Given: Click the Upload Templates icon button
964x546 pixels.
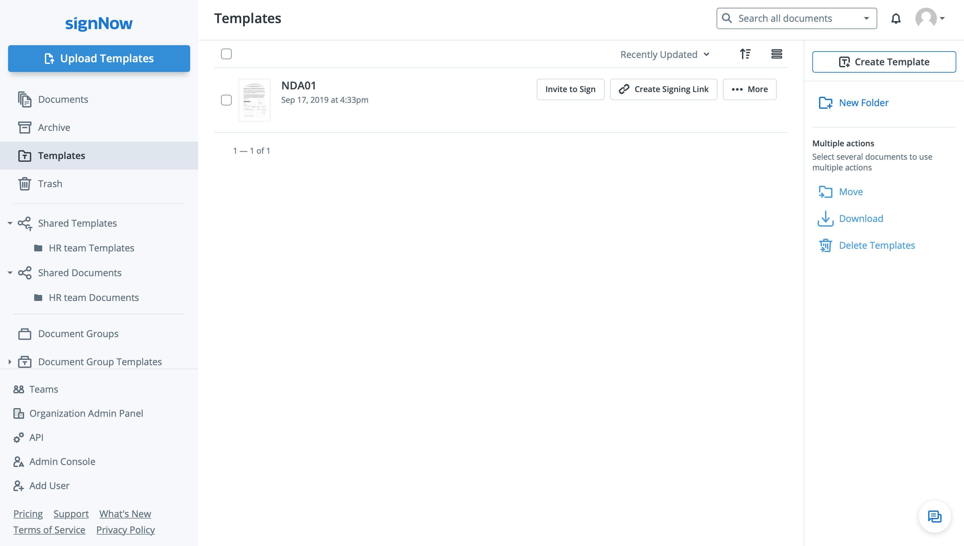Looking at the screenshot, I should [x=49, y=58].
